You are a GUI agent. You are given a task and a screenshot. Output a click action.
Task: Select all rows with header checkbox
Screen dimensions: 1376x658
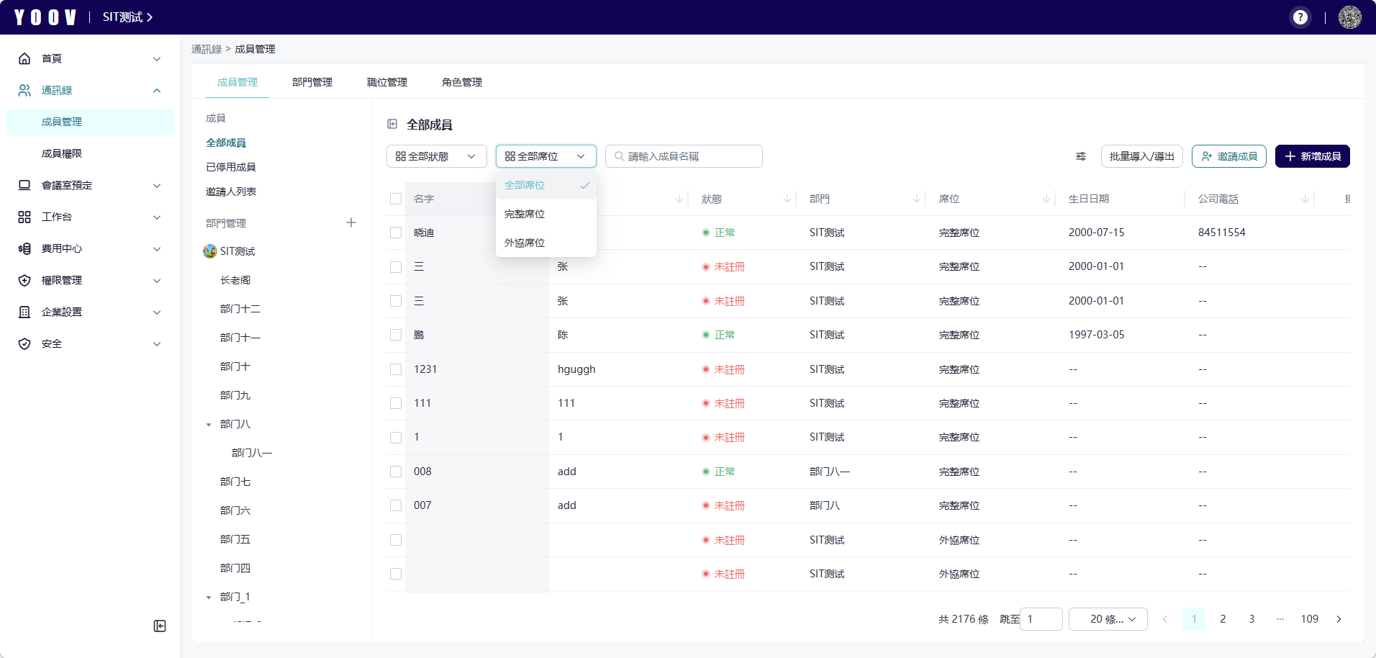[396, 199]
